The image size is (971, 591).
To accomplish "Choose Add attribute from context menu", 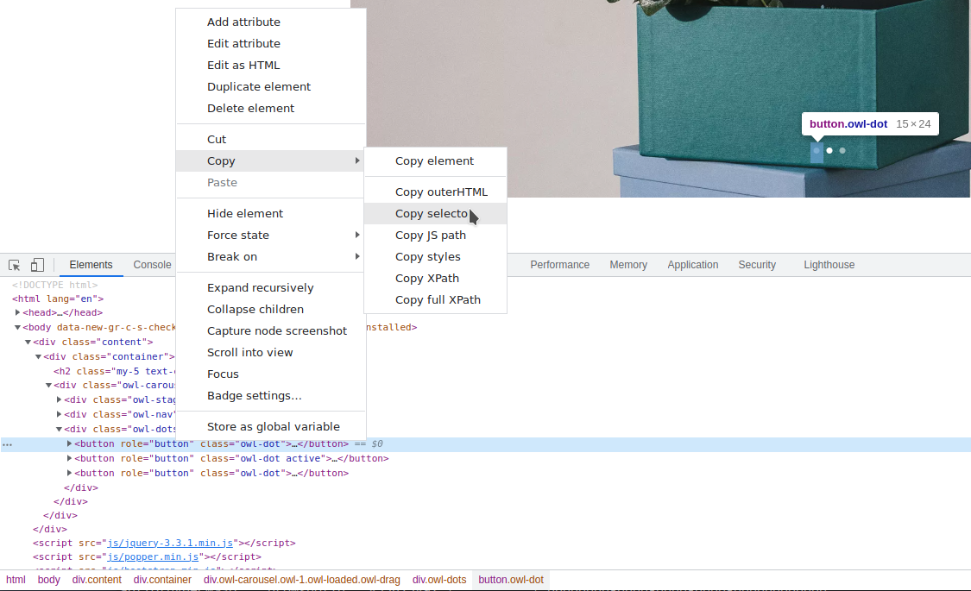I will (x=271, y=22).
